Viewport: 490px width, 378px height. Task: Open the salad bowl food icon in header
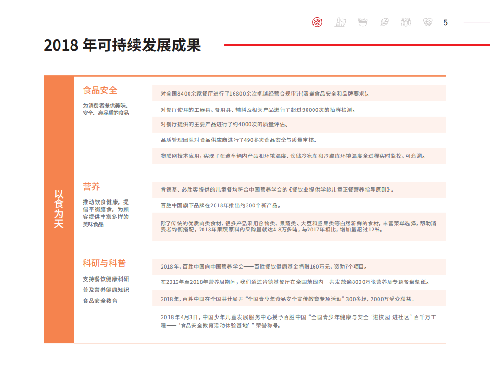tap(362, 21)
